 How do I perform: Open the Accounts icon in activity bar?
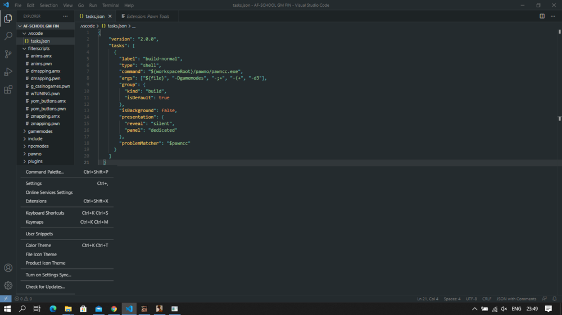[x=8, y=268]
